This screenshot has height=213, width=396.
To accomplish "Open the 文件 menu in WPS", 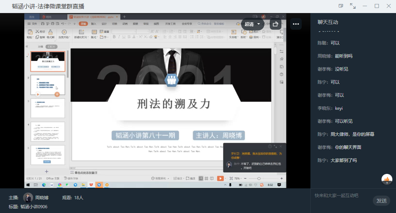I will (x=32, y=24).
